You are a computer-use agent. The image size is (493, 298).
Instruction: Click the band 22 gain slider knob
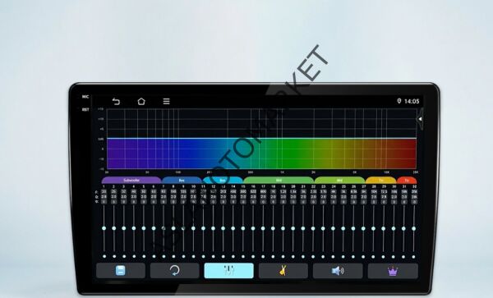(313, 228)
